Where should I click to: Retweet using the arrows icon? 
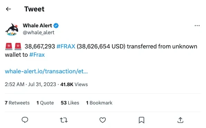64,120
